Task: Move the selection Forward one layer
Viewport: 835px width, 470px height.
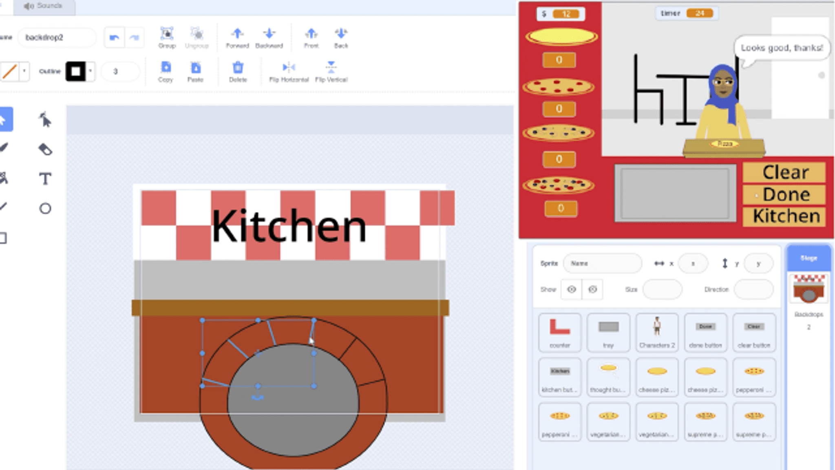Action: 237,34
